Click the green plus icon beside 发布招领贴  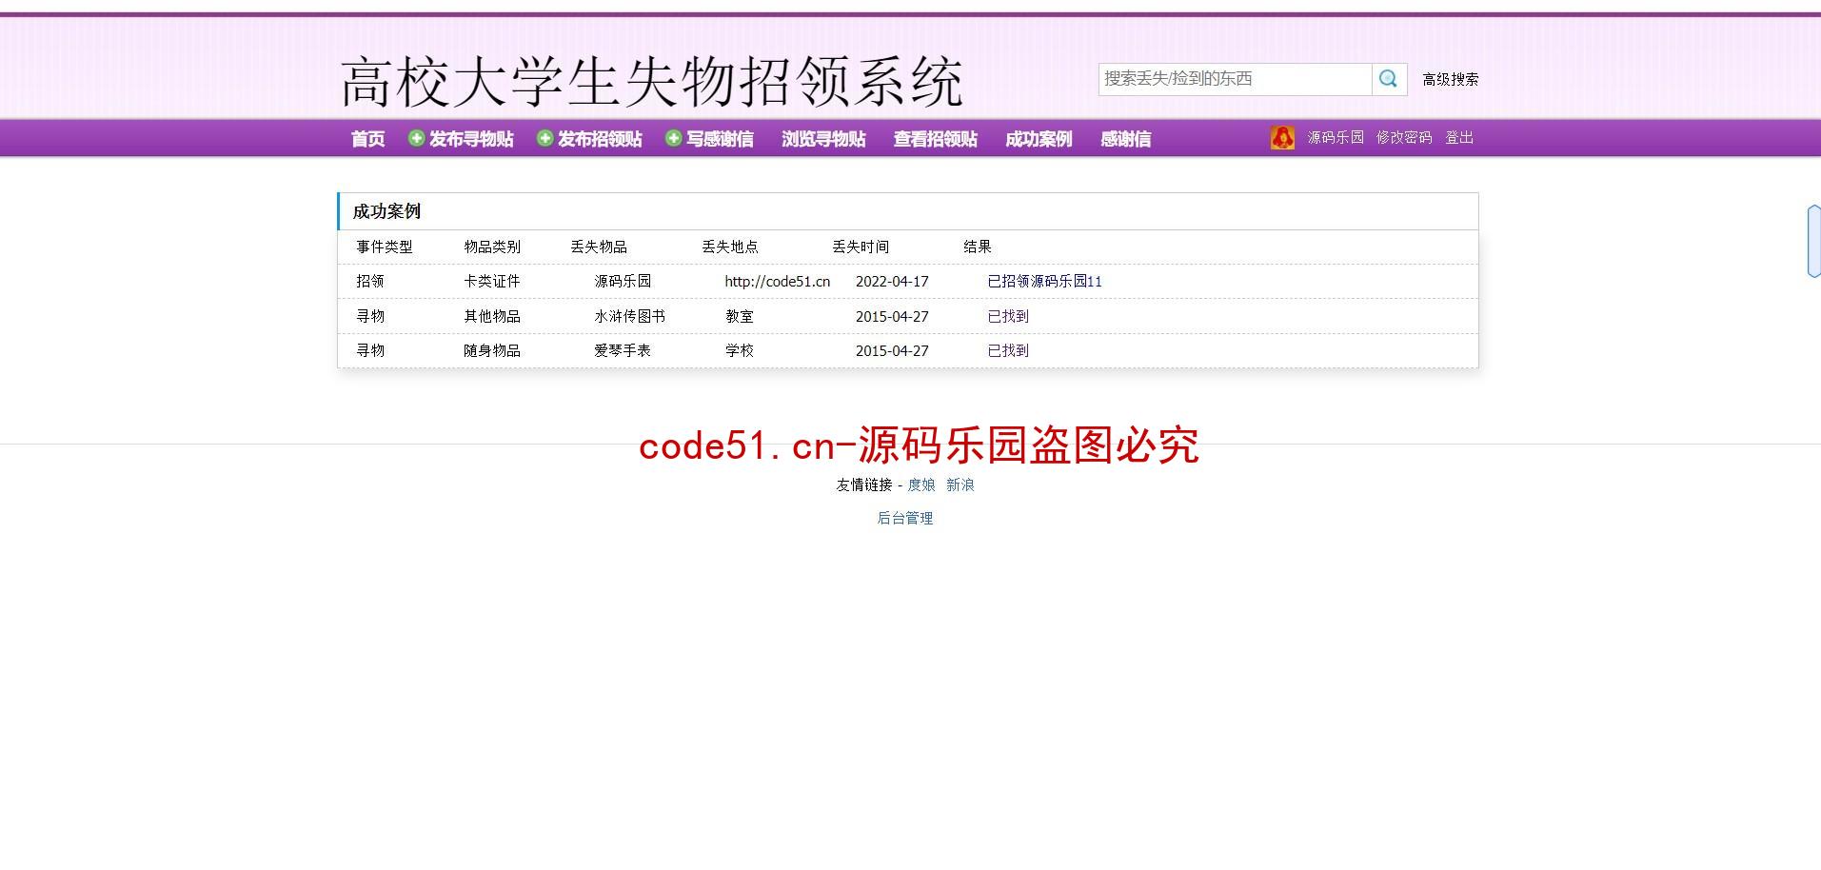coord(544,138)
